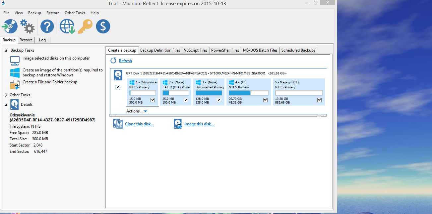Click the blue help question mark icon

pyautogui.click(x=47, y=26)
